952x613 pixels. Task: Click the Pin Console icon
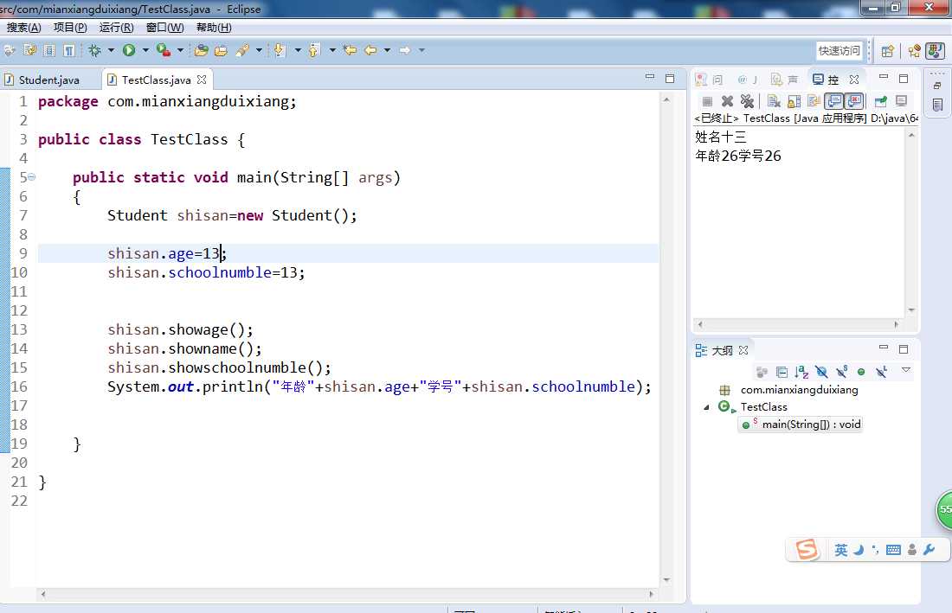coord(880,101)
